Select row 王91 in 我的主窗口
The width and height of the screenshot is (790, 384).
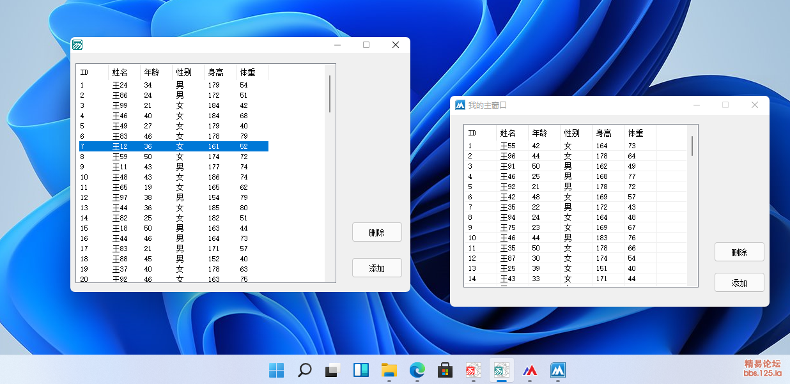coord(561,166)
